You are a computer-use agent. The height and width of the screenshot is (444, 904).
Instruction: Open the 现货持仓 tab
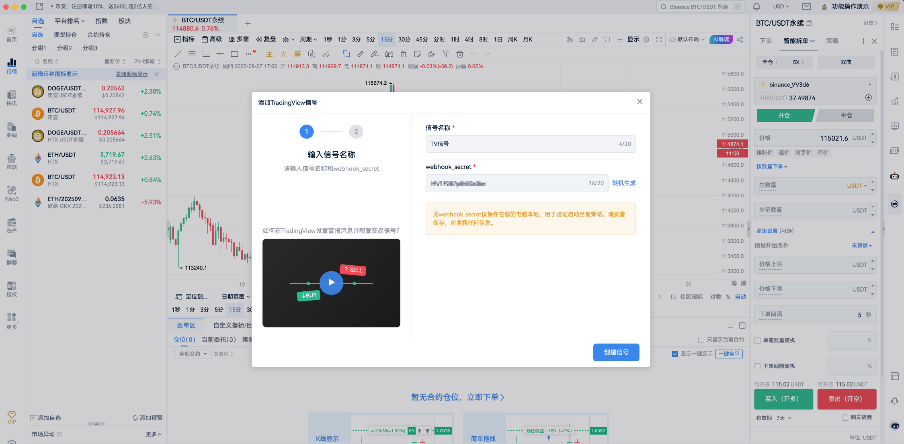point(65,35)
